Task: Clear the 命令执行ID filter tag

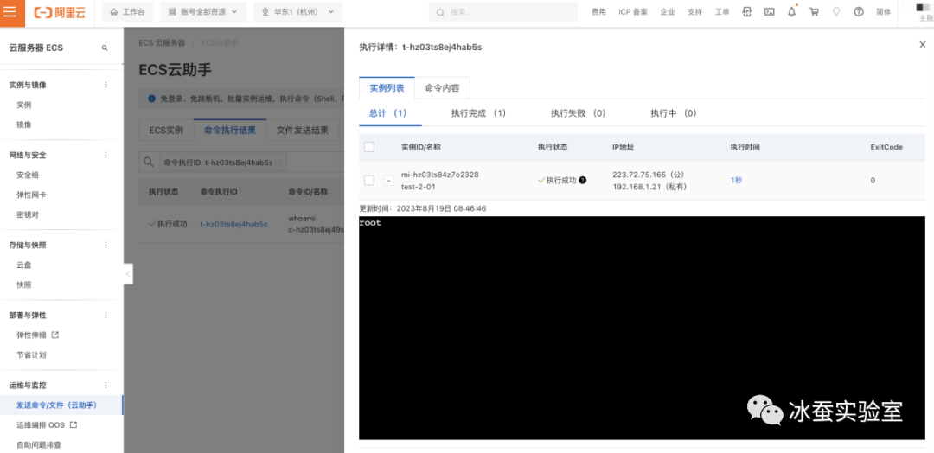Action: [x=278, y=162]
